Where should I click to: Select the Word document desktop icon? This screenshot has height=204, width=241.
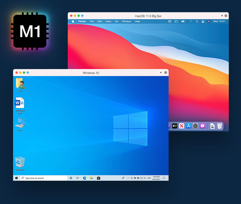click(20, 106)
